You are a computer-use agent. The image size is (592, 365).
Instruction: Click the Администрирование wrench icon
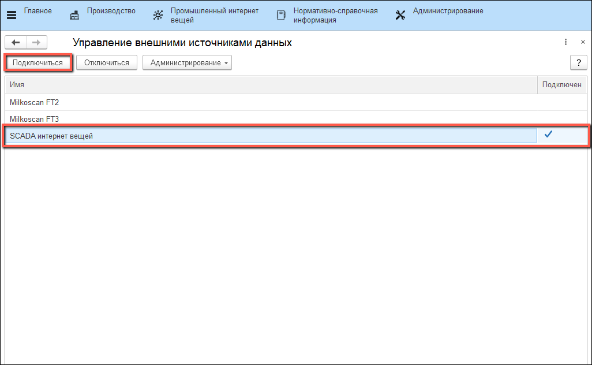tap(400, 15)
